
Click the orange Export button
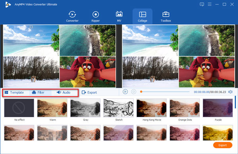point(223,145)
